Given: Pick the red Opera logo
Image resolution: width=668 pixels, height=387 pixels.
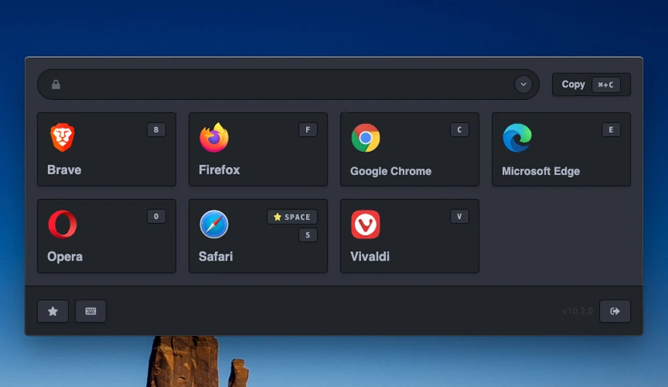Looking at the screenshot, I should (x=62, y=224).
